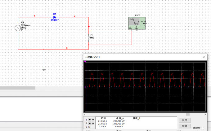Click the 60Hz frequency label
The width and height of the screenshot is (211, 131).
(24, 28)
